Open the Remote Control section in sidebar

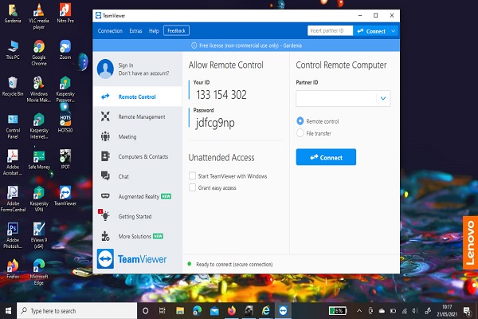click(137, 96)
